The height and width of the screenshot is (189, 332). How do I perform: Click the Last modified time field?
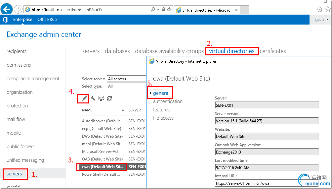[267, 167]
